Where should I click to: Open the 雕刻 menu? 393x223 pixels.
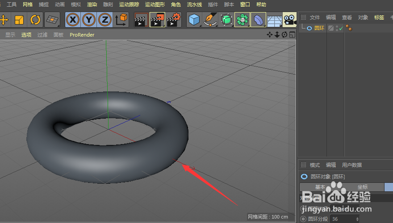(108, 4)
